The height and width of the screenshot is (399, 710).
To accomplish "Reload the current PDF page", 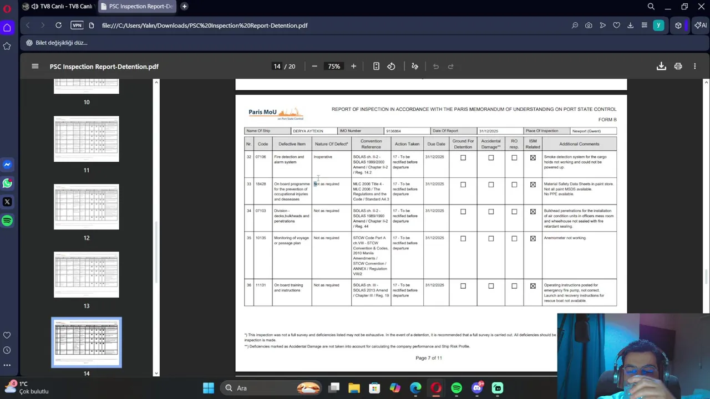I will pos(58,25).
